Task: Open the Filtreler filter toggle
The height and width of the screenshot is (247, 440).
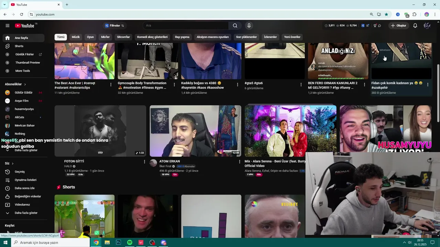Action: point(114,26)
